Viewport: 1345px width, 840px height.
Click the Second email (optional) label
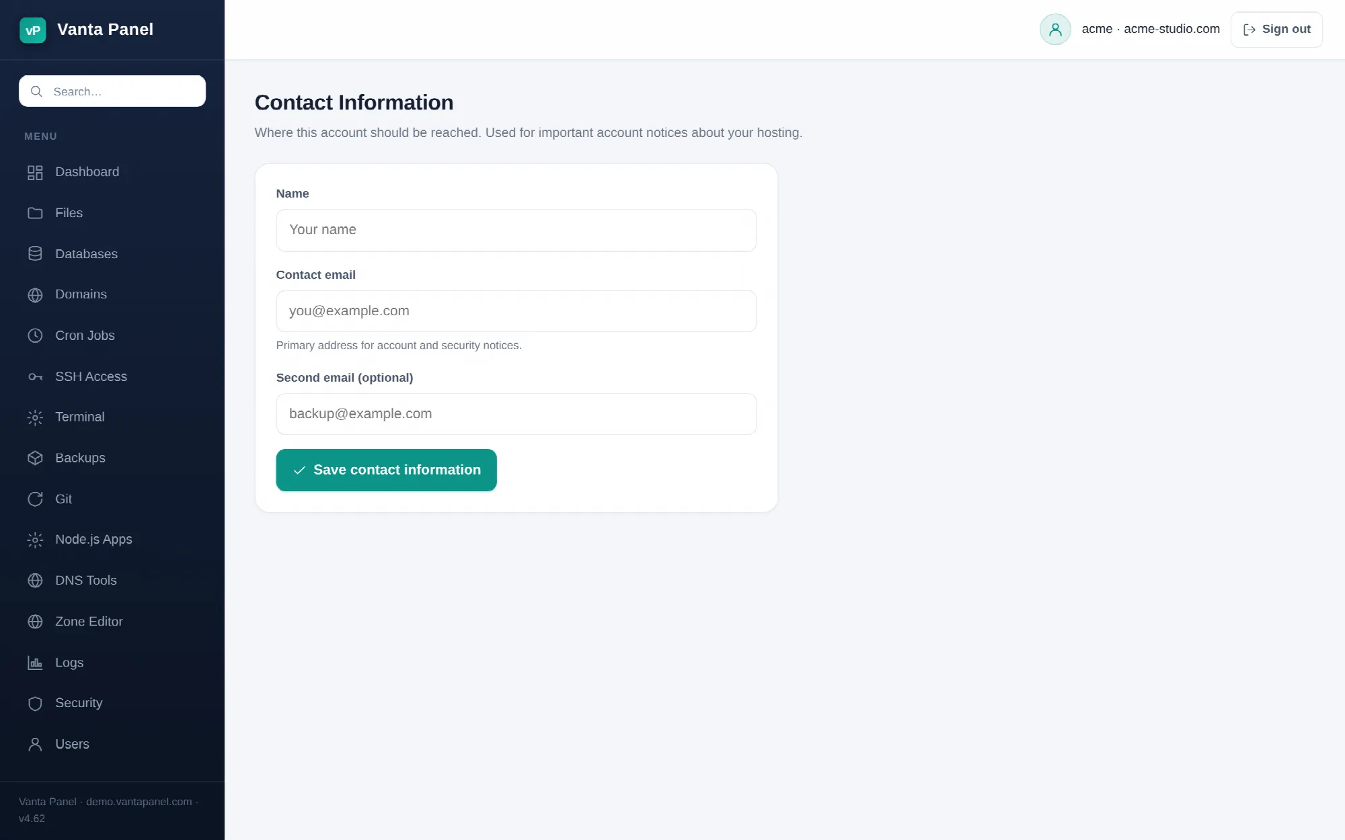pyautogui.click(x=344, y=378)
